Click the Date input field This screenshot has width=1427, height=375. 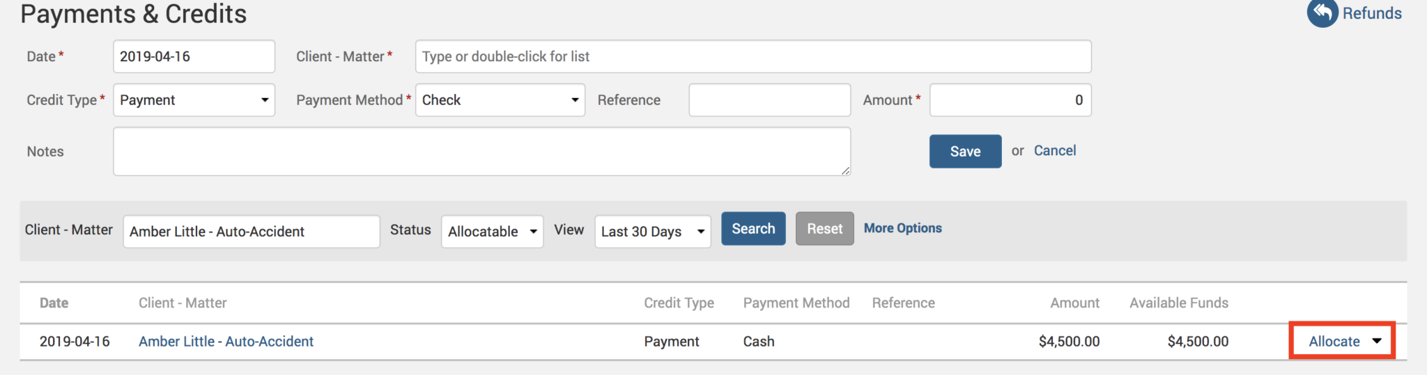click(194, 56)
